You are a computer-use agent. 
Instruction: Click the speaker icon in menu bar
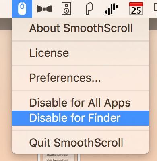[x=66, y=9]
